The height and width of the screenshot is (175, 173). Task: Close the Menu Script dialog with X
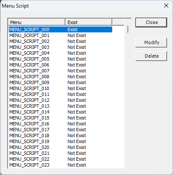[166, 5]
